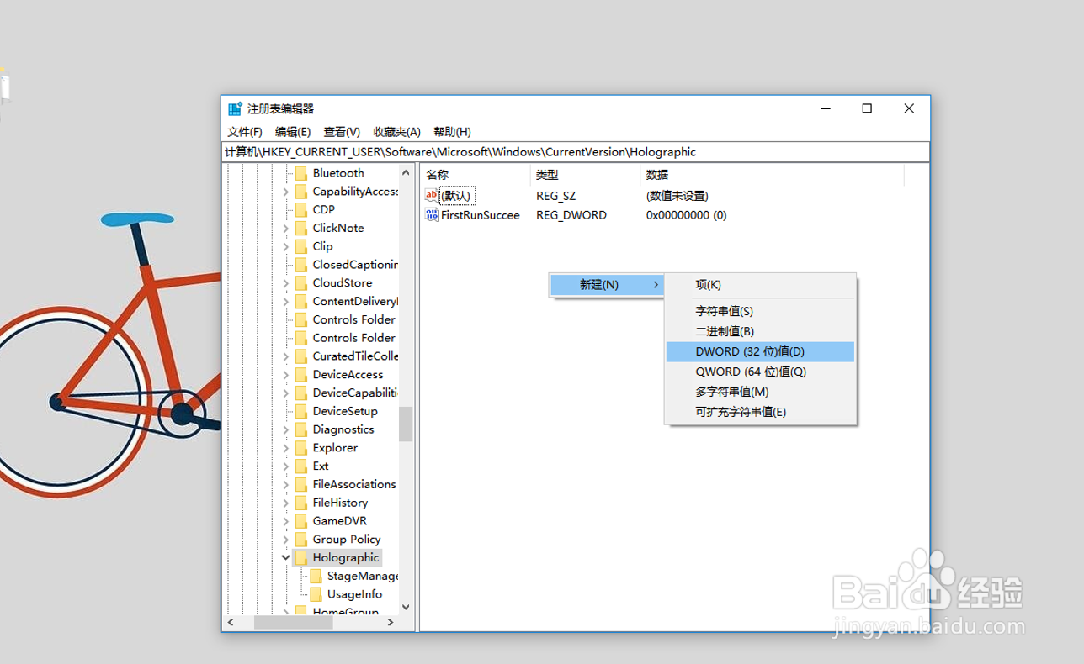This screenshot has height=664, width=1084.
Task: Click the tree scroll up arrow
Action: (x=406, y=172)
